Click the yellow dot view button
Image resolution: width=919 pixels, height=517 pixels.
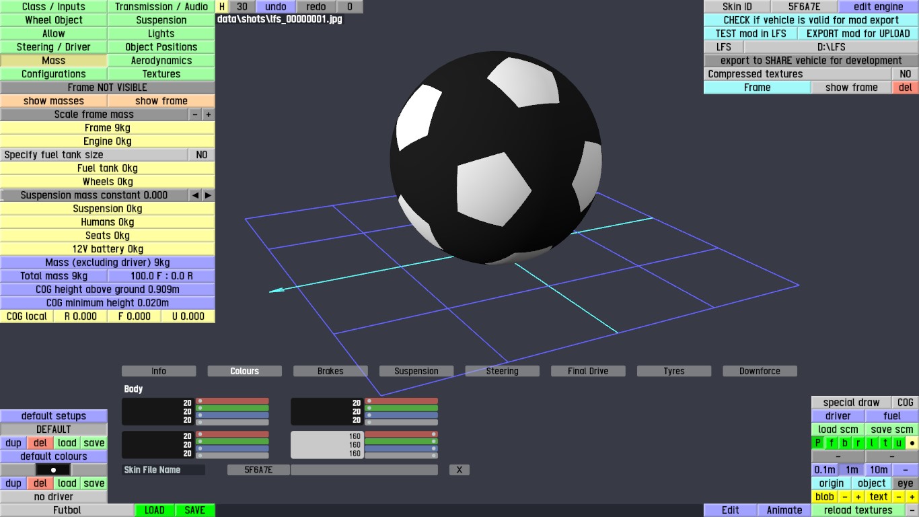tap(912, 443)
